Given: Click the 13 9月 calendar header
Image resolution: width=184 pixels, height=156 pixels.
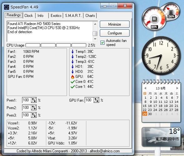Looking at the screenshot, I should coord(161,88).
